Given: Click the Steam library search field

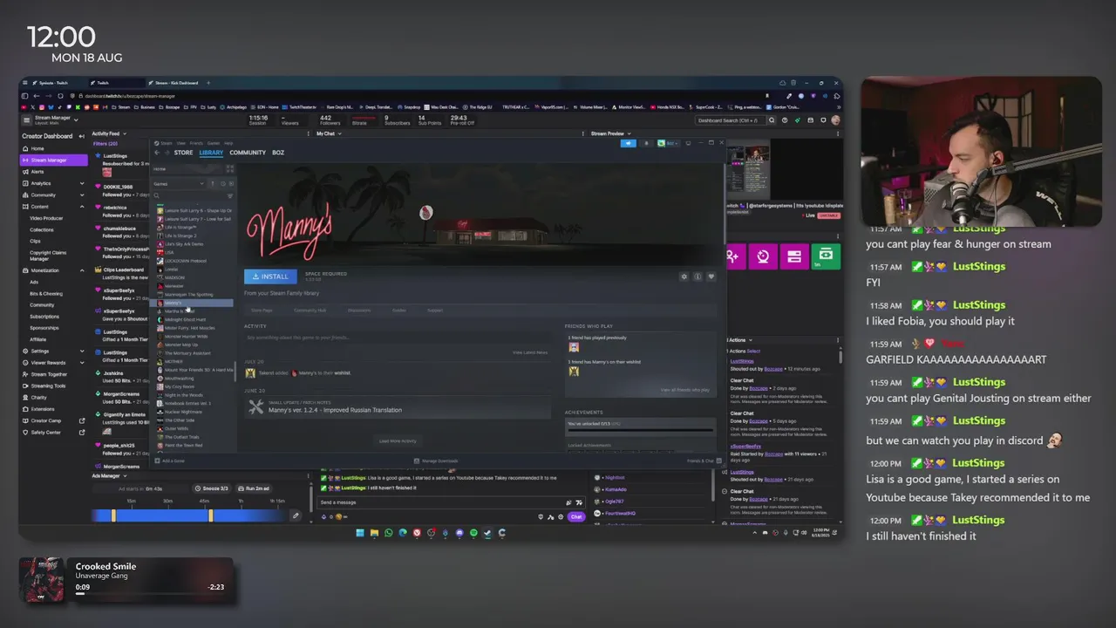Looking at the screenshot, I should (188, 195).
